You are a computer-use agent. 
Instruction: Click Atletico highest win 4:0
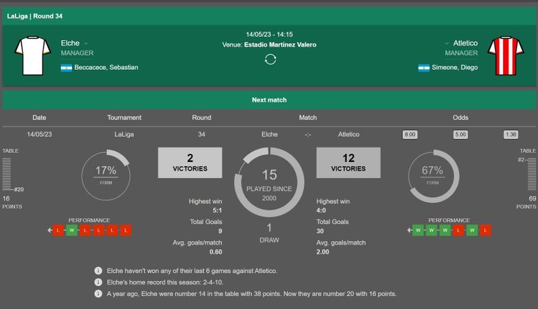click(x=321, y=210)
